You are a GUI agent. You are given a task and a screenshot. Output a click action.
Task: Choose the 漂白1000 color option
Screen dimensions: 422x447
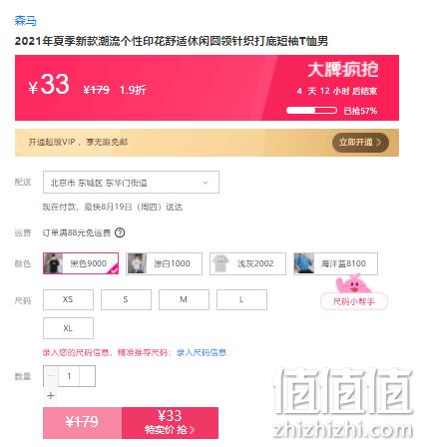(164, 263)
